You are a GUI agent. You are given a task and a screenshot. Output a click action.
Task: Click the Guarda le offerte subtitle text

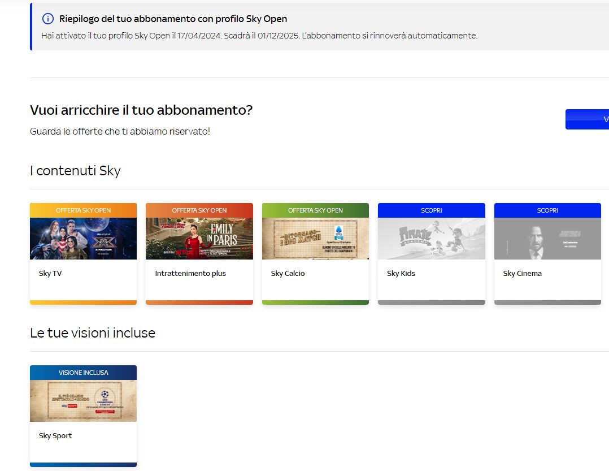click(120, 131)
